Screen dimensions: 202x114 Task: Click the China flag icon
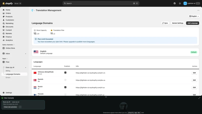35,73
